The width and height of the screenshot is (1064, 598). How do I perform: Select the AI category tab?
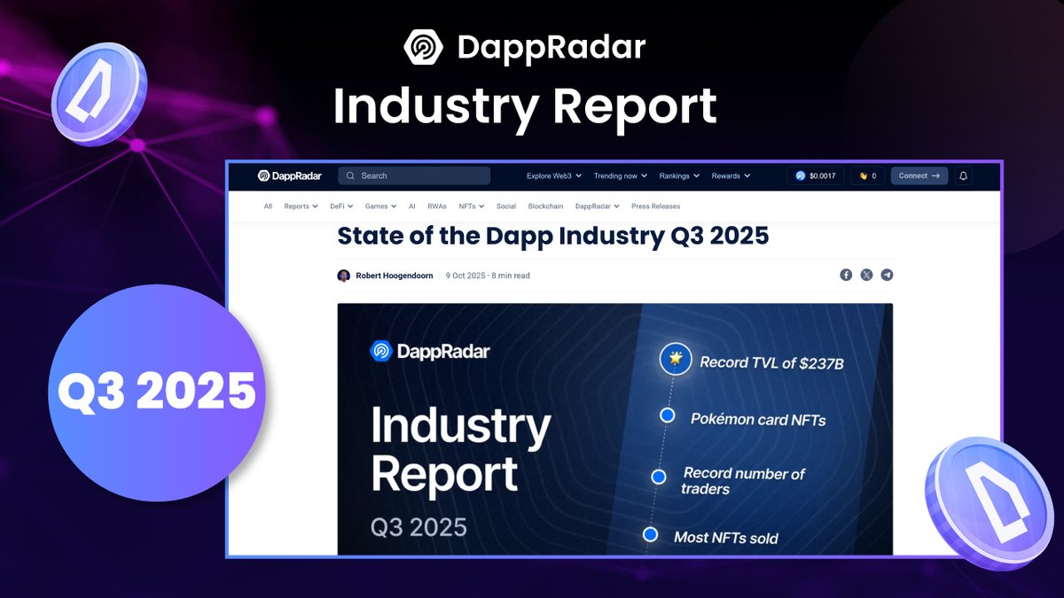point(412,206)
